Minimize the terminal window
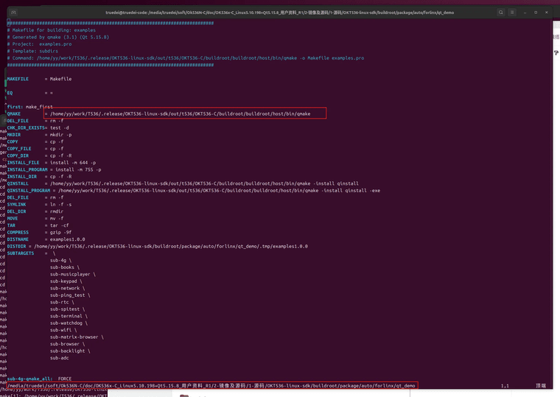This screenshot has height=397, width=560. [525, 13]
